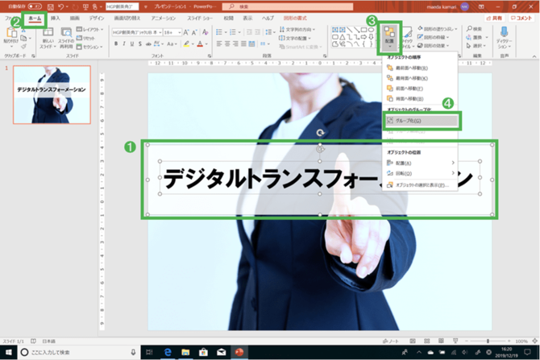This screenshot has width=540, height=360.
Task: Click the 配置 (Arrange) button in ribbon
Action: tap(389, 37)
